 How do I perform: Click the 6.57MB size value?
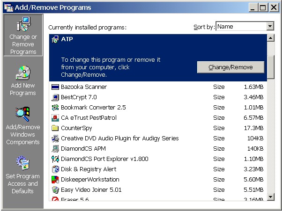[x=253, y=118]
